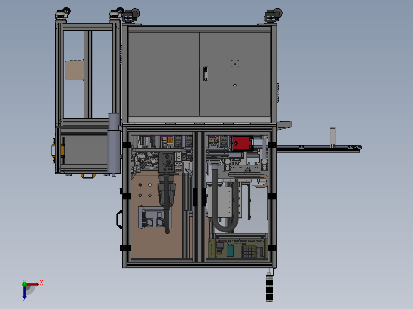Select the black handle on the lower frame's left side
This screenshot has width=413, height=309.
[x=119, y=220]
